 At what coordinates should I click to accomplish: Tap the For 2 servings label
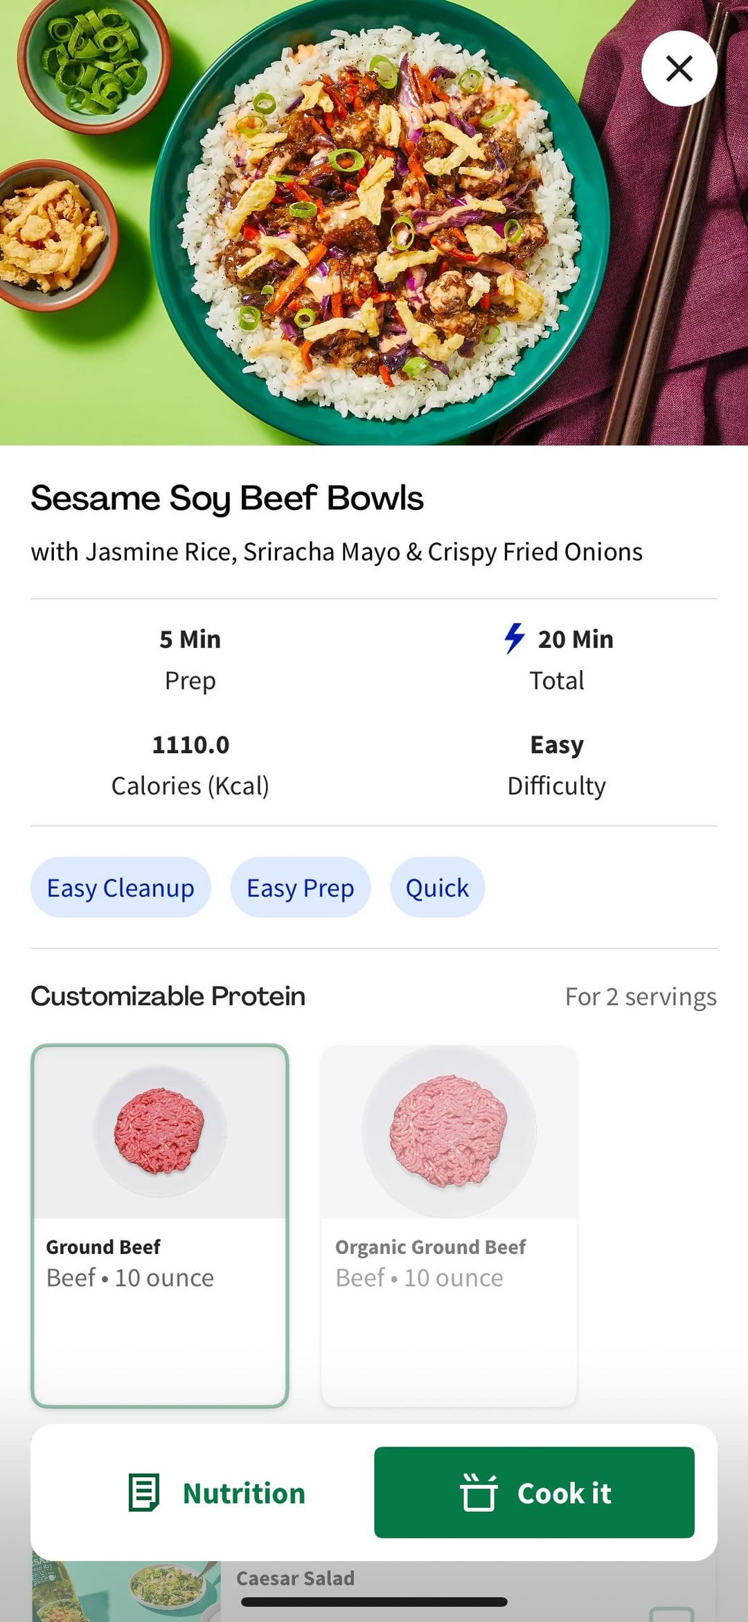(x=641, y=997)
